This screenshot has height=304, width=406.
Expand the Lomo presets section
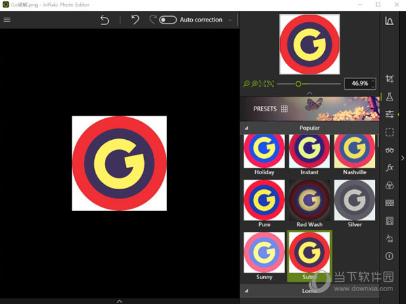(246, 290)
